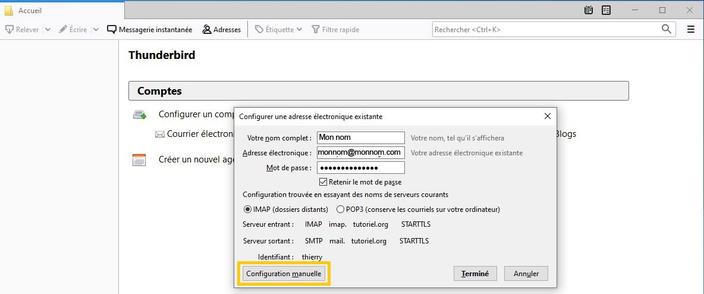The height and width of the screenshot is (294, 704).
Task: Click the Configuration manuelle button
Action: click(x=284, y=273)
